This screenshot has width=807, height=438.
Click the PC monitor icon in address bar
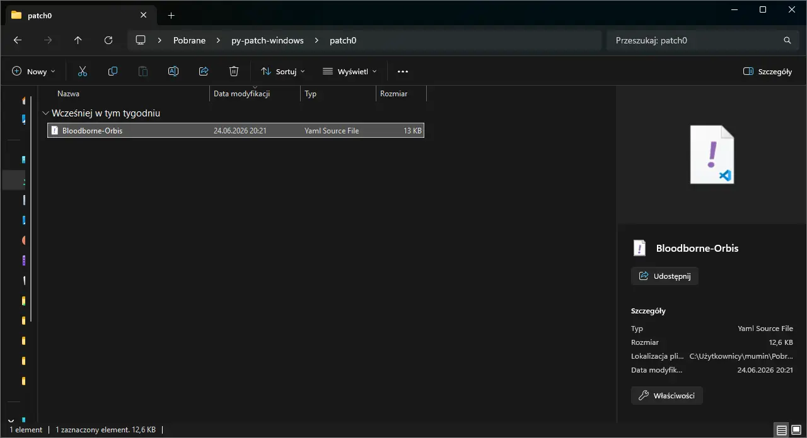coord(141,40)
